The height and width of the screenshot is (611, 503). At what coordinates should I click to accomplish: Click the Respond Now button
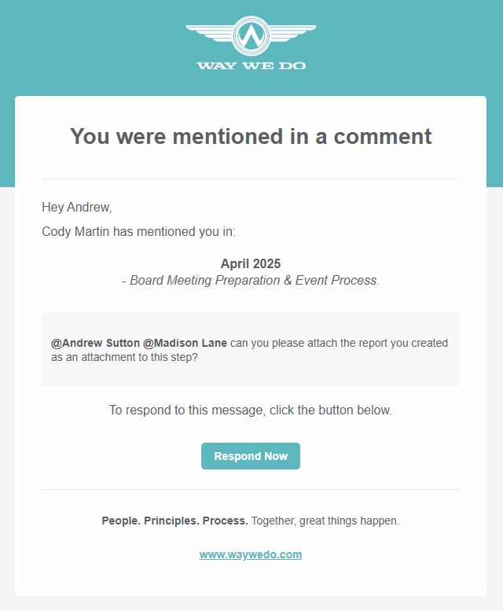251,456
